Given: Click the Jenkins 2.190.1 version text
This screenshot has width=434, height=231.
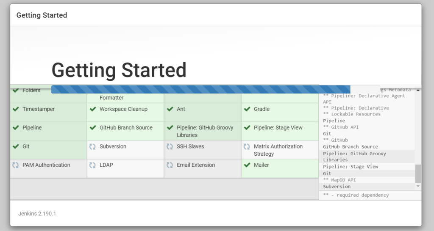Looking at the screenshot, I should pos(37,214).
